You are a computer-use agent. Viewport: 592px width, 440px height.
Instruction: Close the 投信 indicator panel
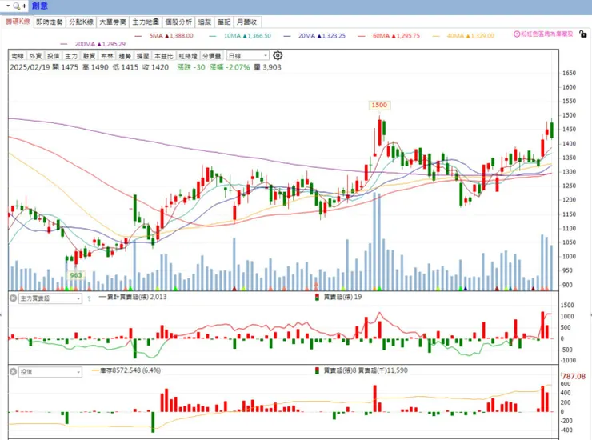pyautogui.click(x=13, y=372)
